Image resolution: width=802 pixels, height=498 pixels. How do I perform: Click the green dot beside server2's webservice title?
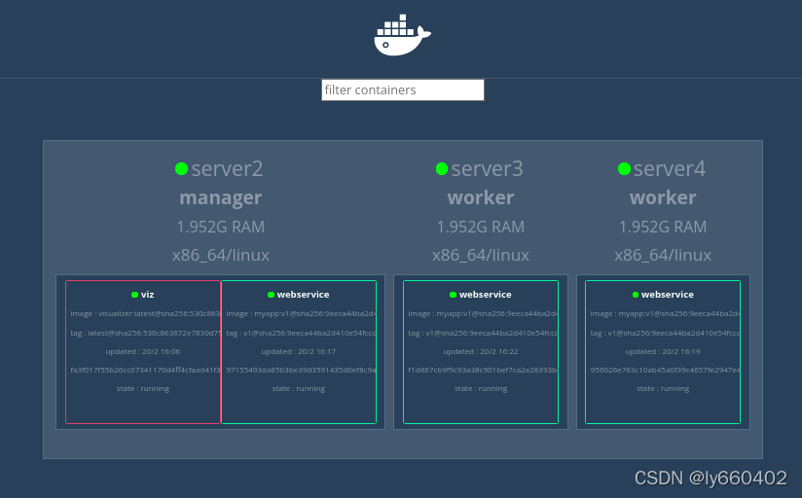tap(272, 295)
